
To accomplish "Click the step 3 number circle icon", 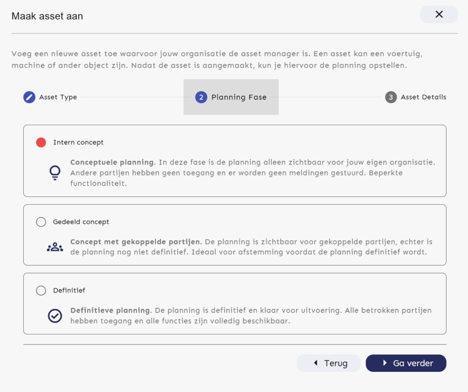I will point(391,97).
